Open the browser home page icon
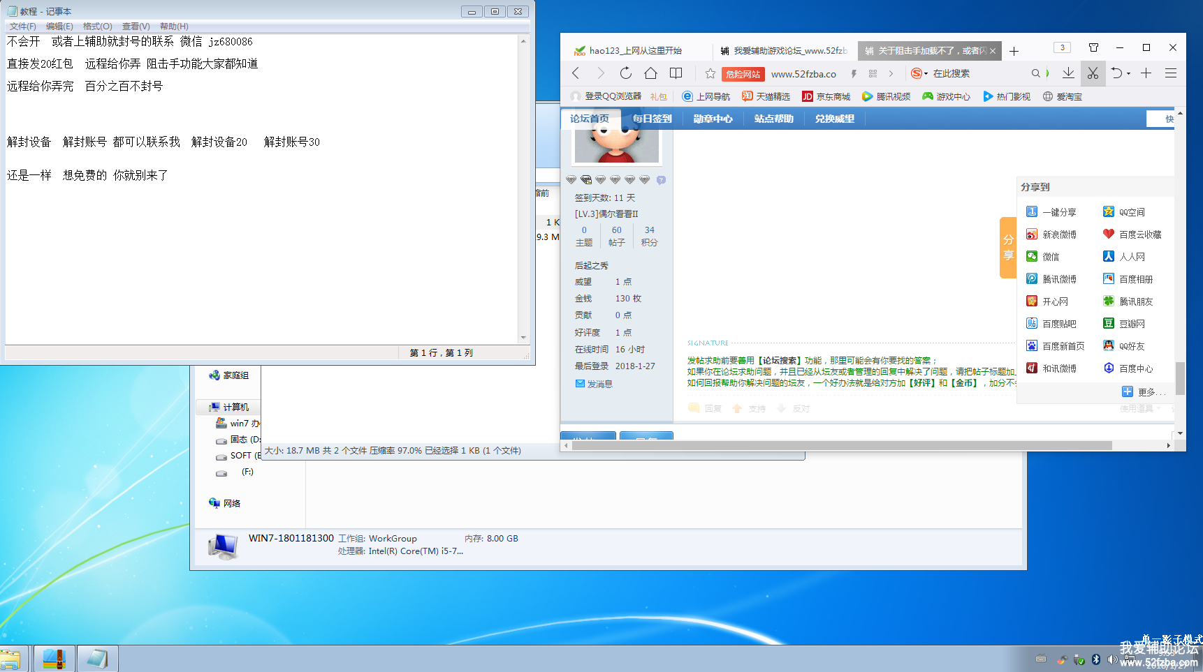The width and height of the screenshot is (1203, 672). 650,73
